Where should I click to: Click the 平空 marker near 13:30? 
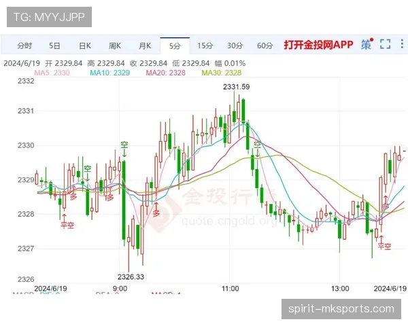(x=385, y=246)
